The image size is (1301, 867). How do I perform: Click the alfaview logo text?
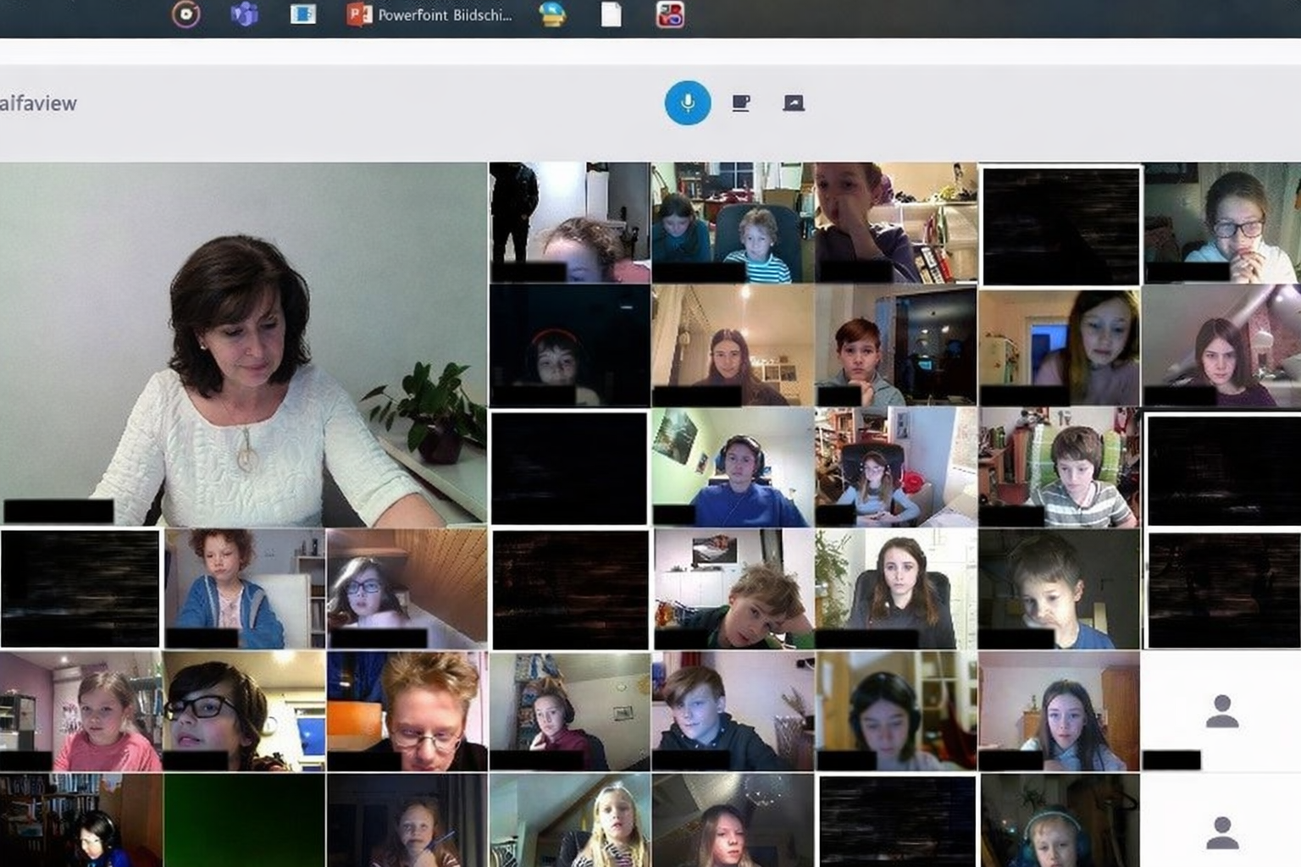click(x=38, y=103)
